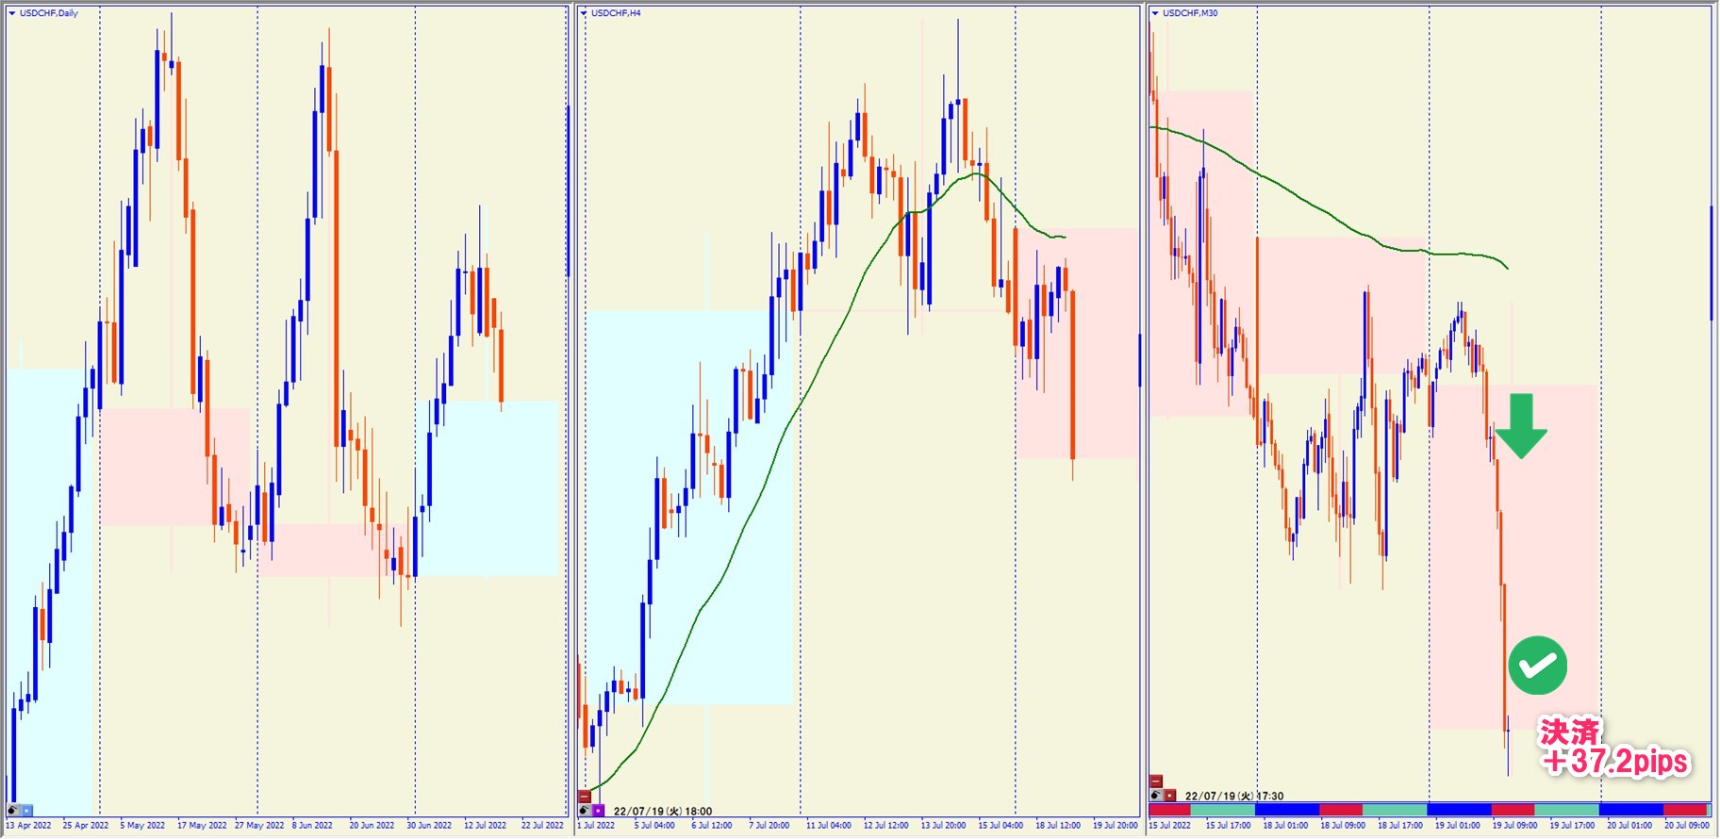Click the green checkmark circle icon
Image resolution: width=1720 pixels, height=839 pixels.
[x=1537, y=666]
